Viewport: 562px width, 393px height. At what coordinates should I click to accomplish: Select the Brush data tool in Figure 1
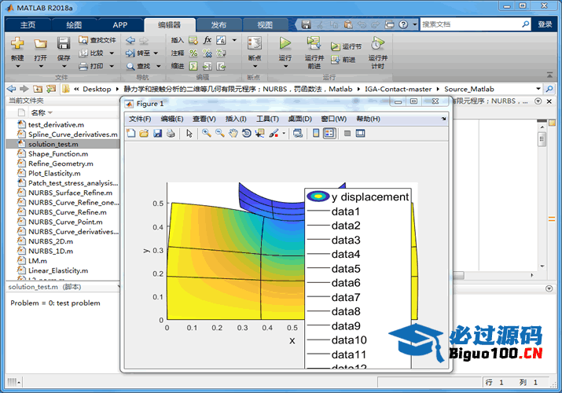274,134
